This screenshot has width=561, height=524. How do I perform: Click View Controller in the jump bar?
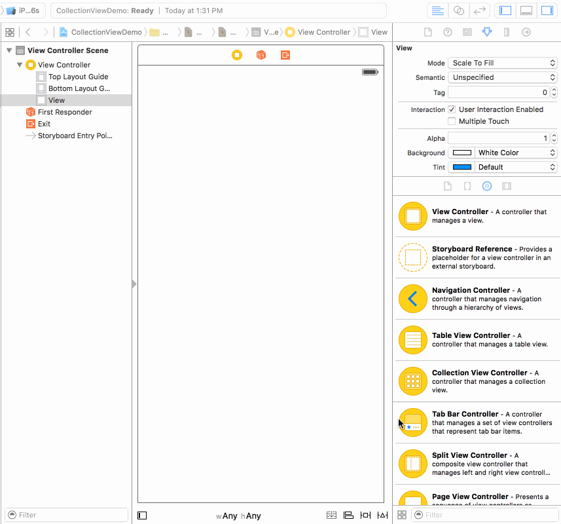[x=318, y=32]
